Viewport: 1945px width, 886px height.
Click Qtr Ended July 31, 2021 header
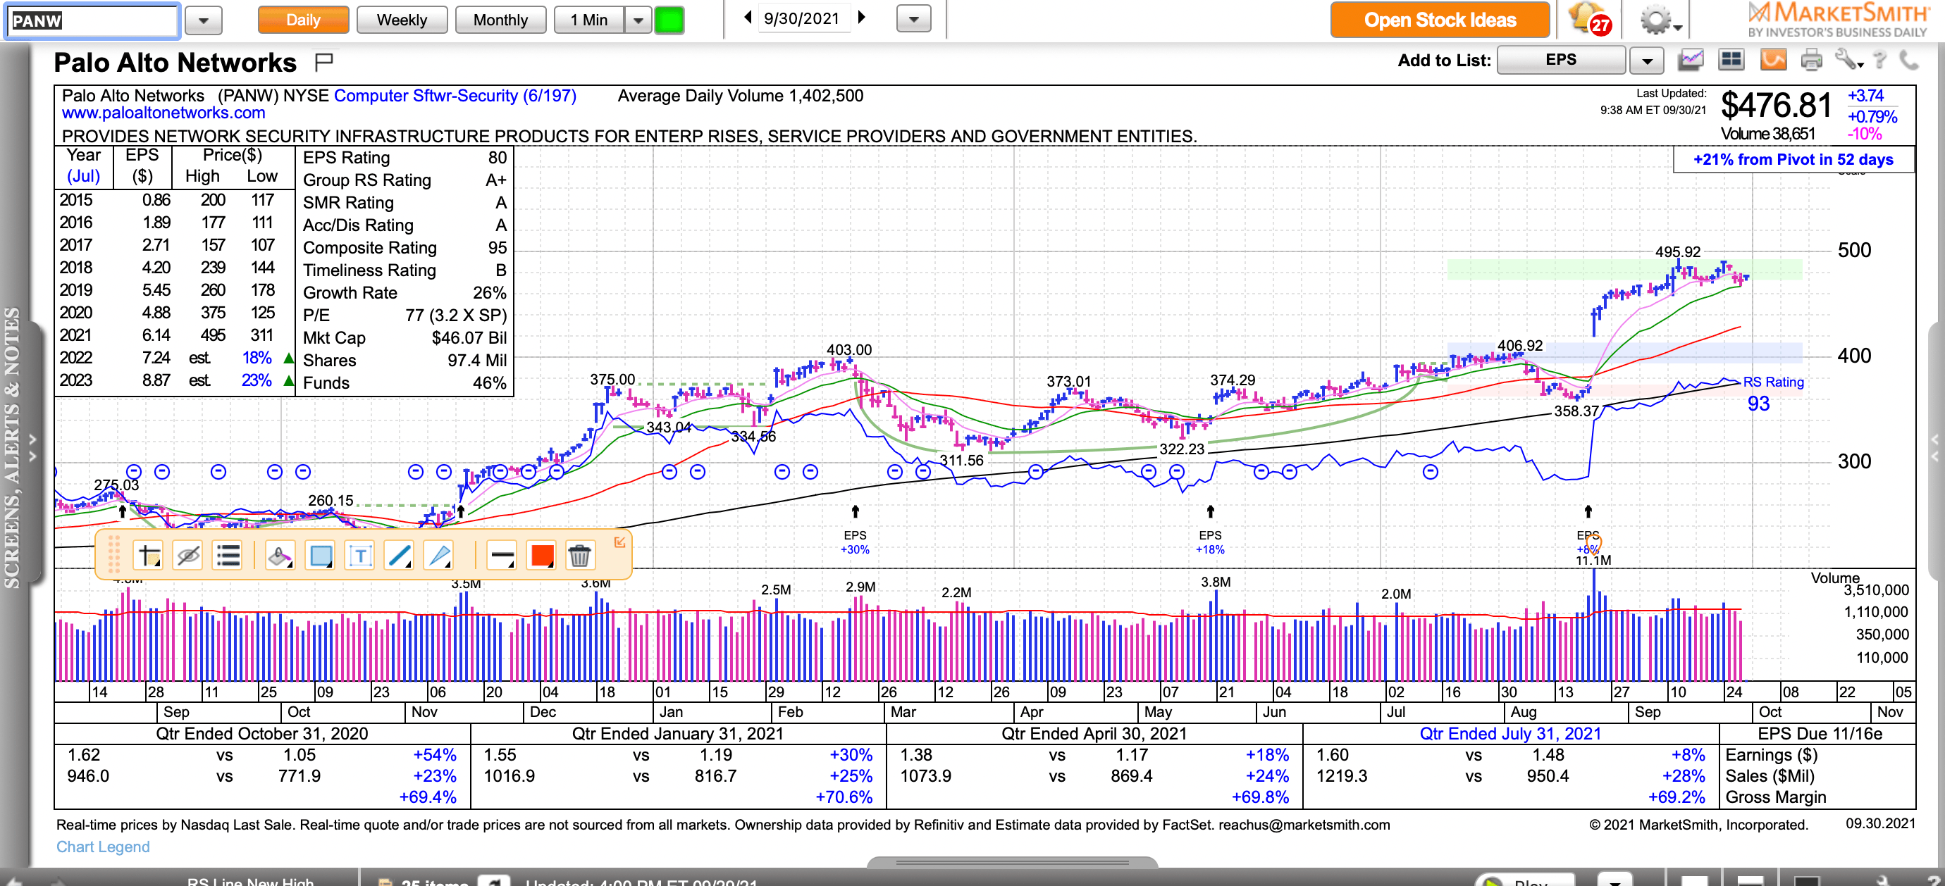(x=1509, y=734)
